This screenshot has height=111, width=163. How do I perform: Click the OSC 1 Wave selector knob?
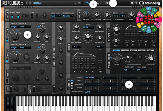click(x=16, y=36)
